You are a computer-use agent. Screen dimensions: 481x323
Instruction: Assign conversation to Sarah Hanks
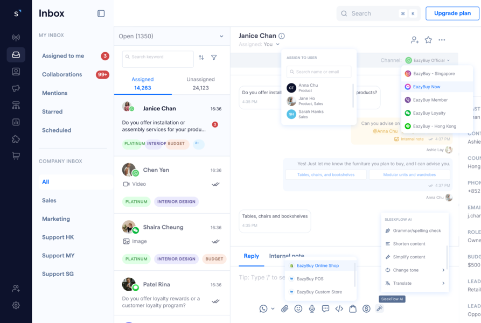[x=318, y=114]
